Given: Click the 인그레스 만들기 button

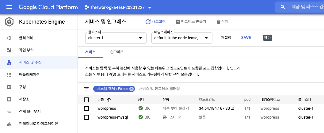Looking at the screenshot, I should pos(191,22).
